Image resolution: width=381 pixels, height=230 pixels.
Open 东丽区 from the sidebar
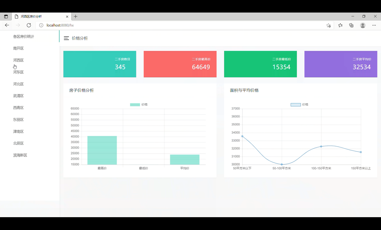click(18, 120)
